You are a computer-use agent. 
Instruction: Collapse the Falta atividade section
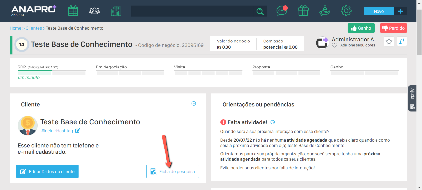coord(273,122)
